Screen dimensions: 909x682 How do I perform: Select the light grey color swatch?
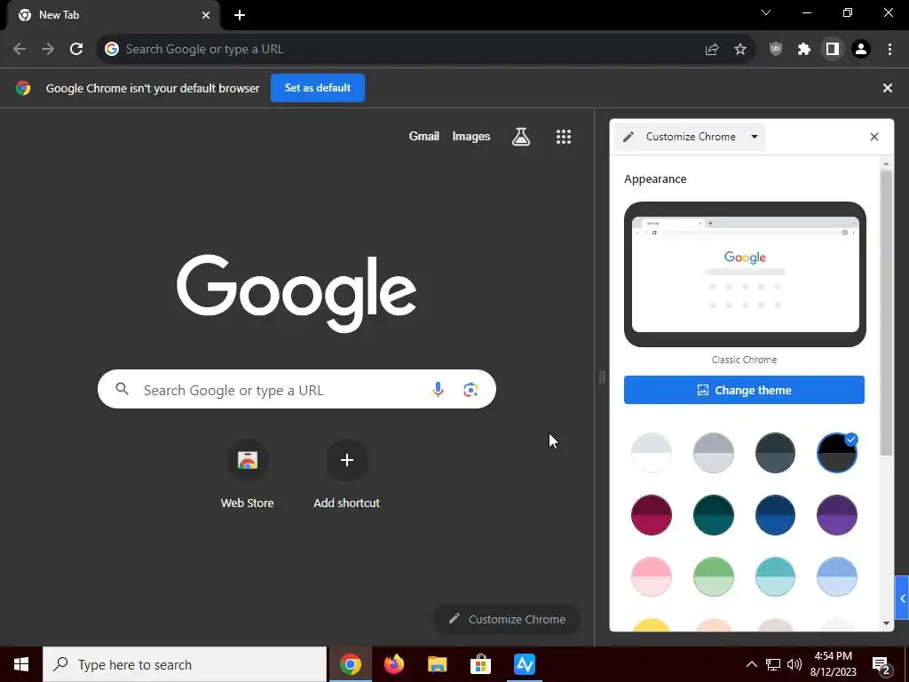click(713, 453)
